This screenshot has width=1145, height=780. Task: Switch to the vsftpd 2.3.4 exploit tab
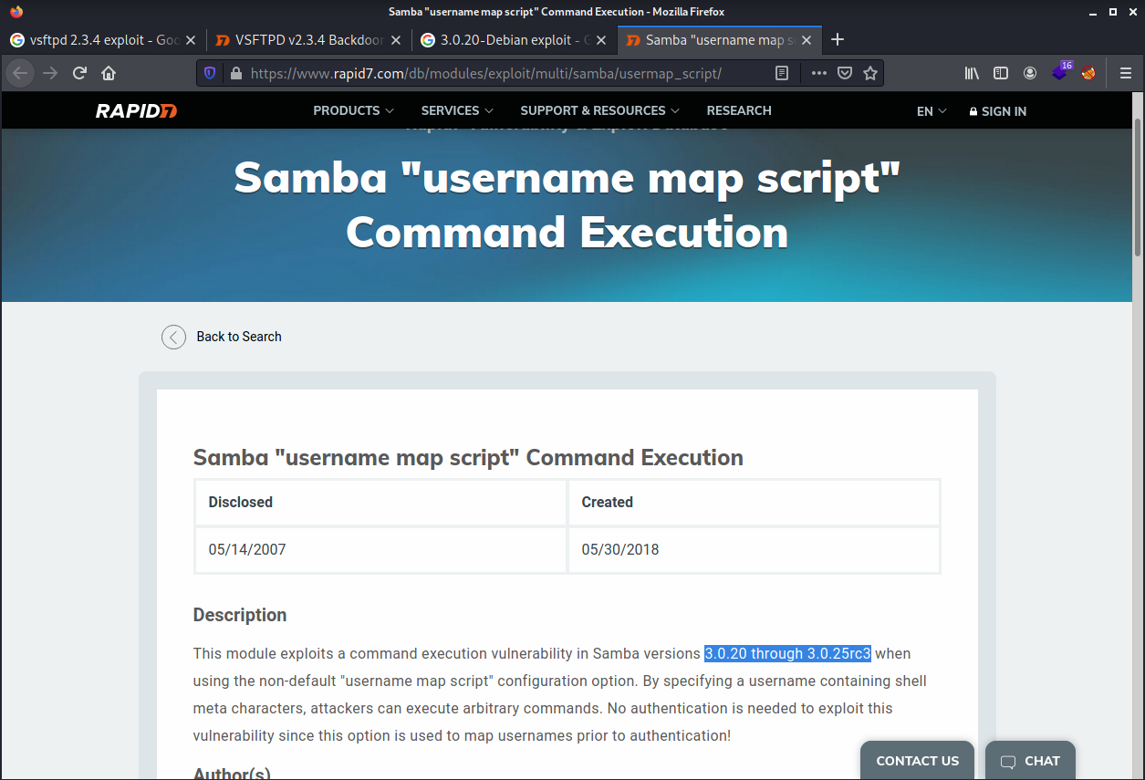(x=102, y=40)
